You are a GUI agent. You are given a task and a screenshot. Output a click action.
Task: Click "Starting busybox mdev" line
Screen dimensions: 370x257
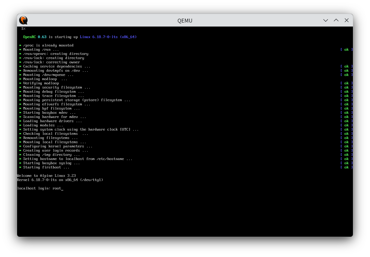(49, 113)
